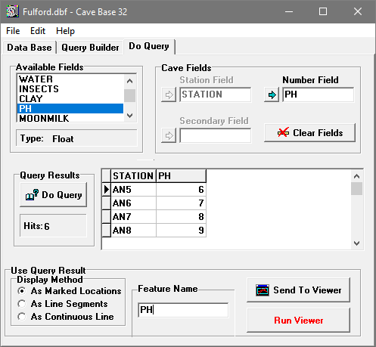Click the Send To Viewer button
The height and width of the screenshot is (347, 376).
[x=298, y=290]
